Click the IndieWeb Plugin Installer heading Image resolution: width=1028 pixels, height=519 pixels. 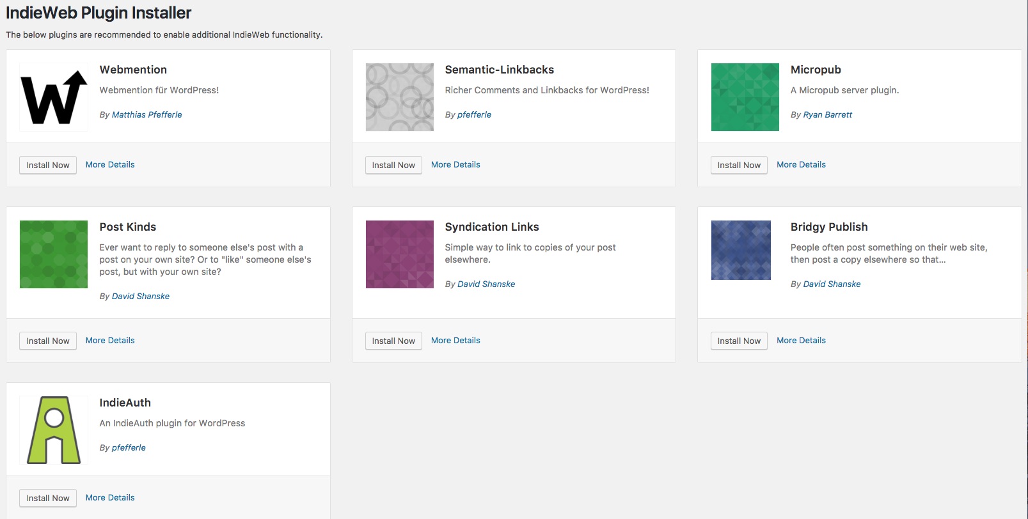tap(99, 13)
